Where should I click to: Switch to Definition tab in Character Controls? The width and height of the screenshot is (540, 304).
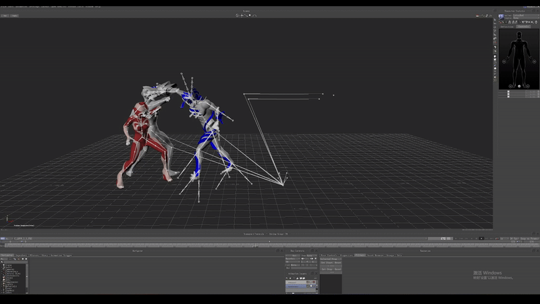pyautogui.click(x=507, y=26)
